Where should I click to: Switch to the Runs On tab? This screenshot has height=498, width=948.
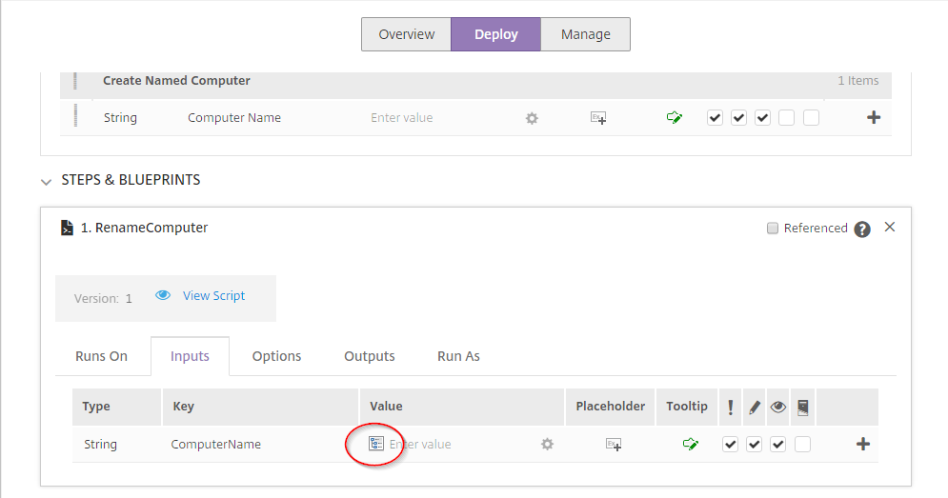tap(101, 356)
